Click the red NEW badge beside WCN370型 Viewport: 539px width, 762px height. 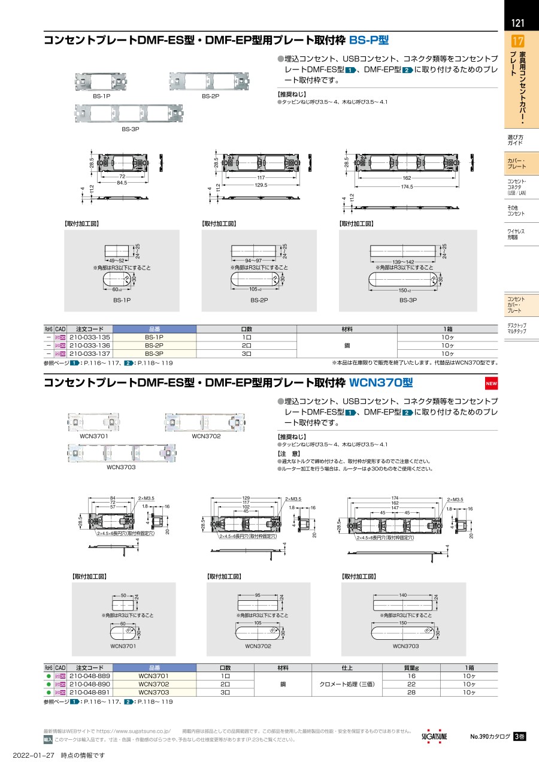coord(491,383)
